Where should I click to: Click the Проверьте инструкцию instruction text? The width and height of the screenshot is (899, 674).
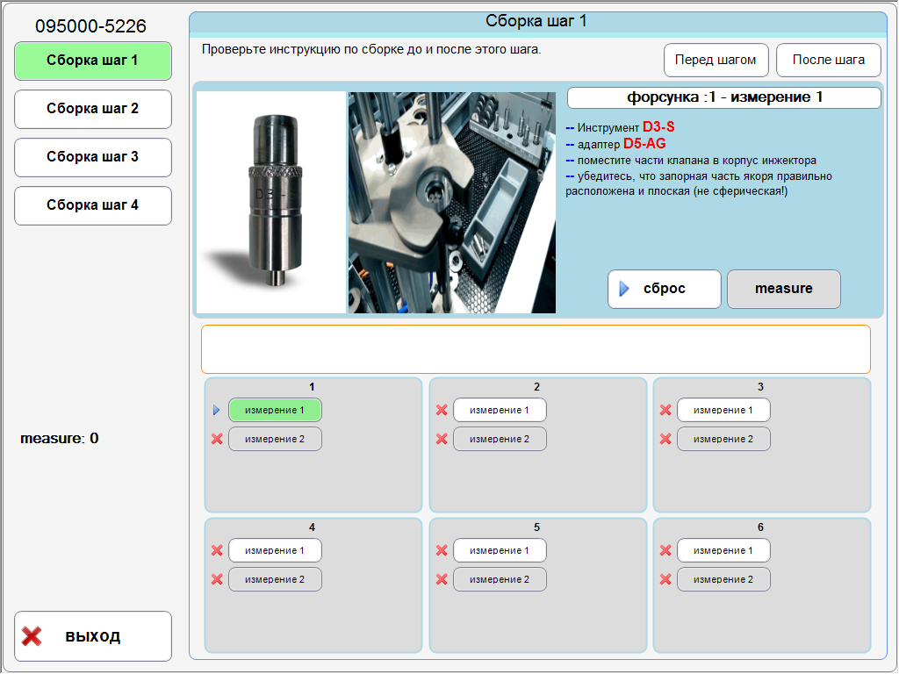(x=371, y=50)
